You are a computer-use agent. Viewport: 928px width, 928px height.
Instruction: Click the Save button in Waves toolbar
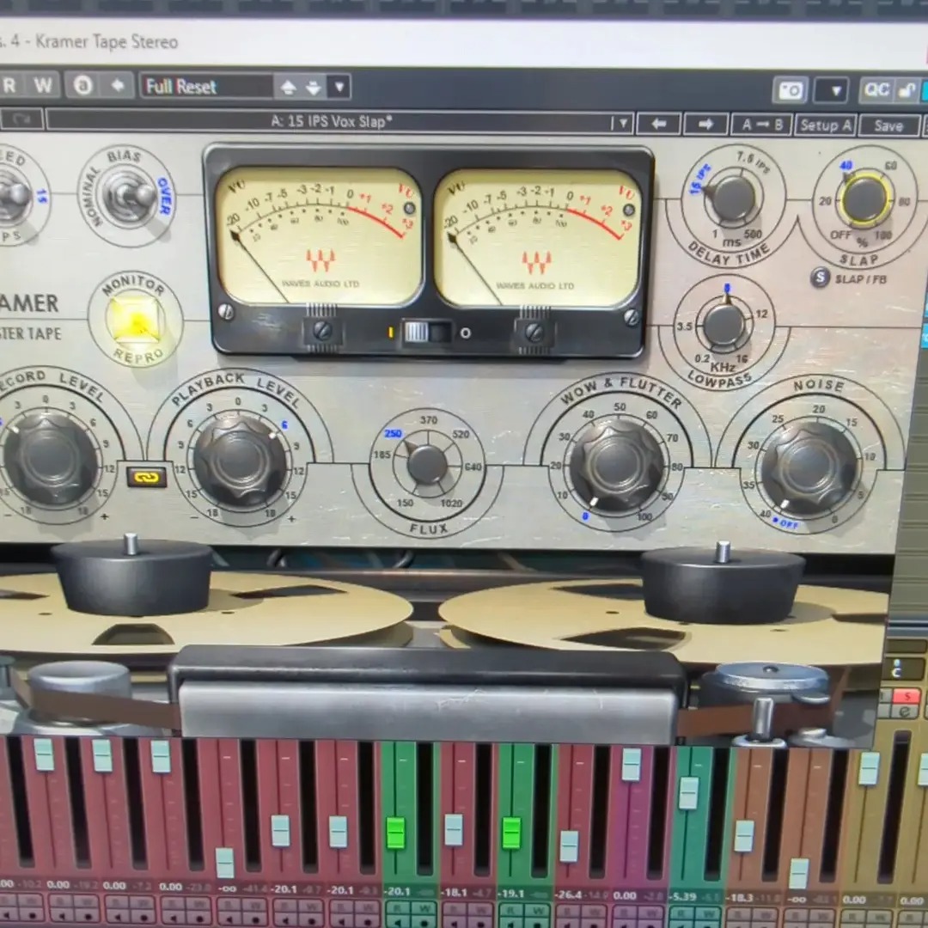point(888,126)
